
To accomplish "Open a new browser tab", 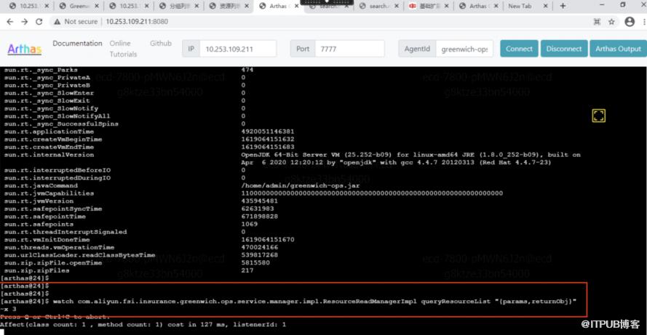I will click(563, 6).
